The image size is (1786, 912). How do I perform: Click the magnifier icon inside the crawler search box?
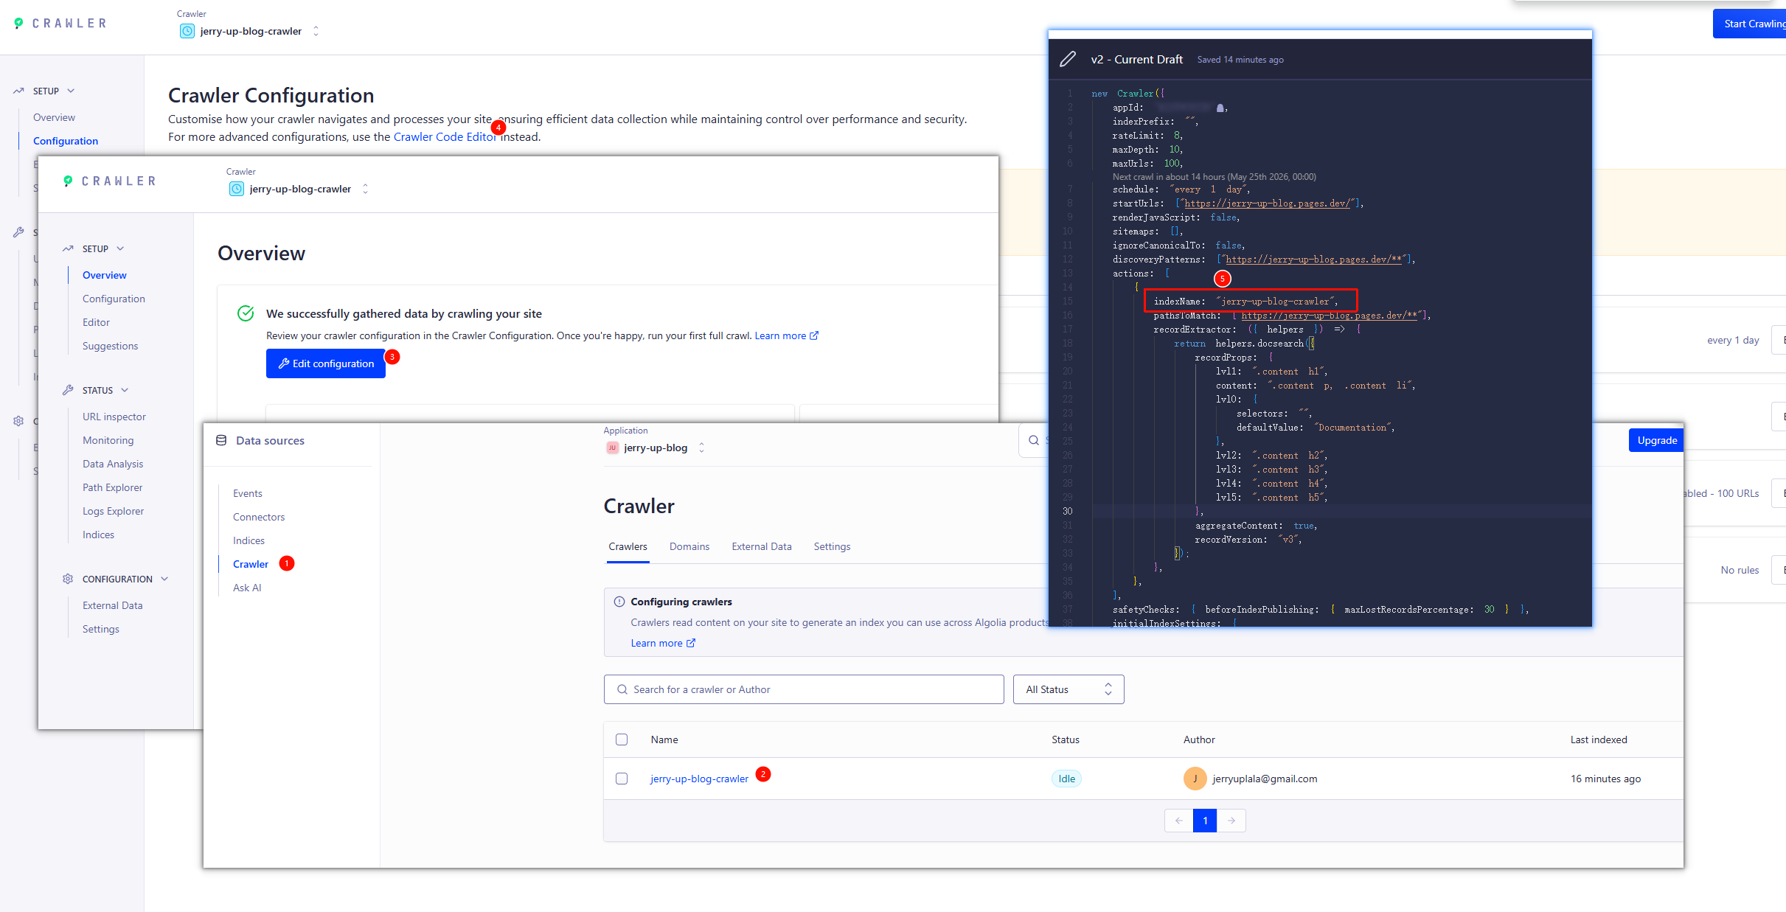coord(622,690)
